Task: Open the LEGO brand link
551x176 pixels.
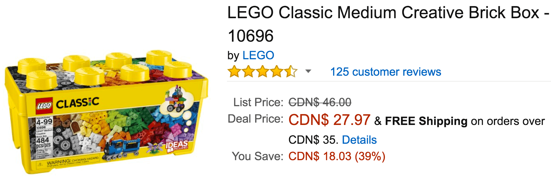Action: (258, 55)
